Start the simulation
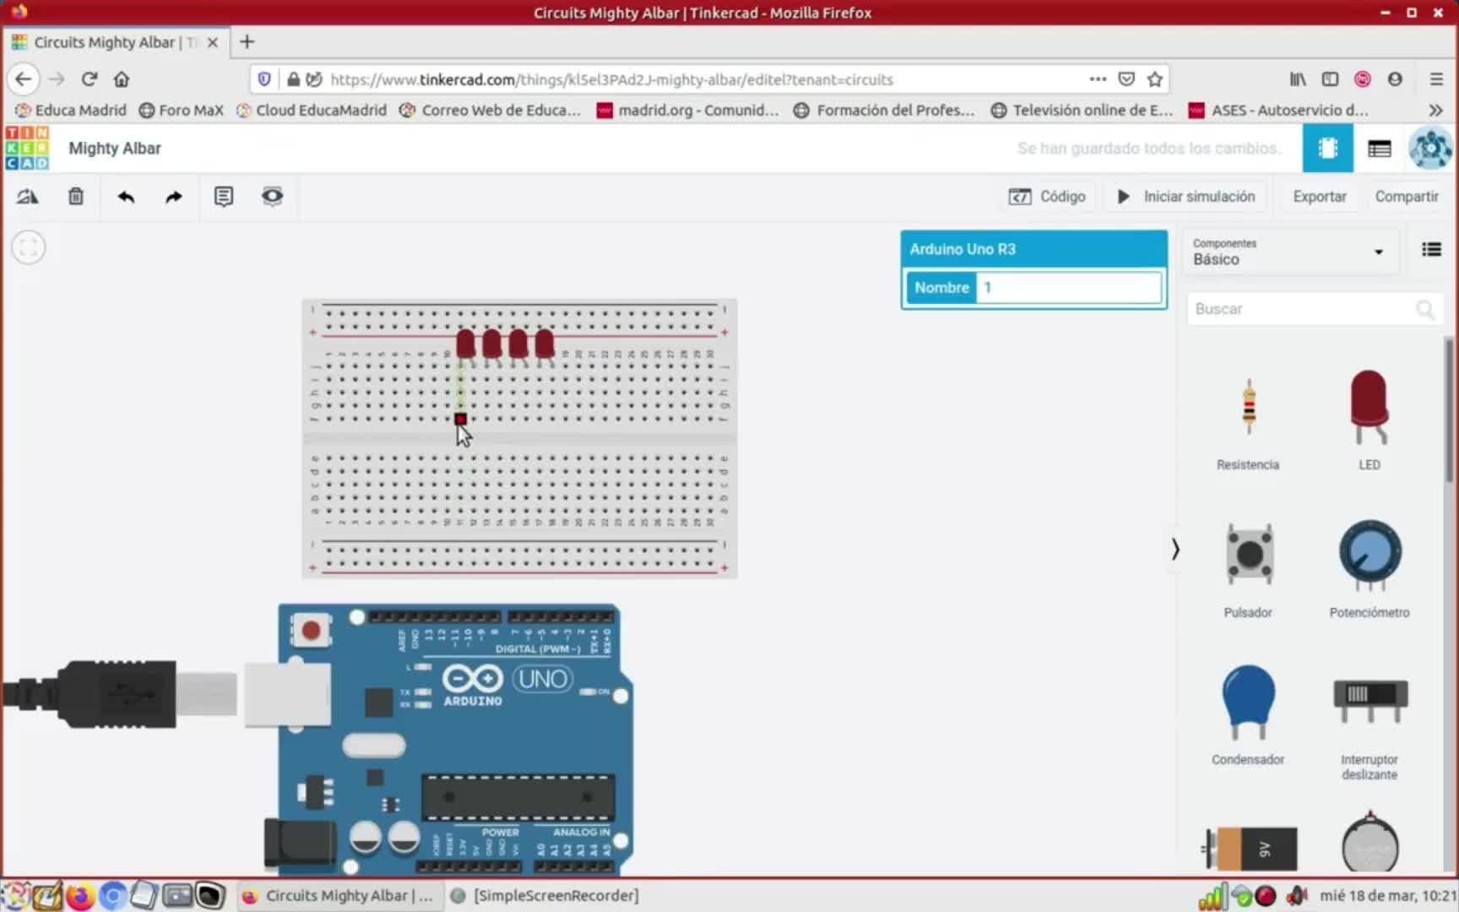This screenshot has width=1459, height=912. pyautogui.click(x=1185, y=197)
